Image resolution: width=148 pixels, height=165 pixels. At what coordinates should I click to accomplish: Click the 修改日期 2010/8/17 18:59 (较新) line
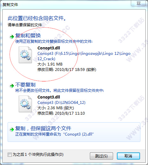click(67, 70)
